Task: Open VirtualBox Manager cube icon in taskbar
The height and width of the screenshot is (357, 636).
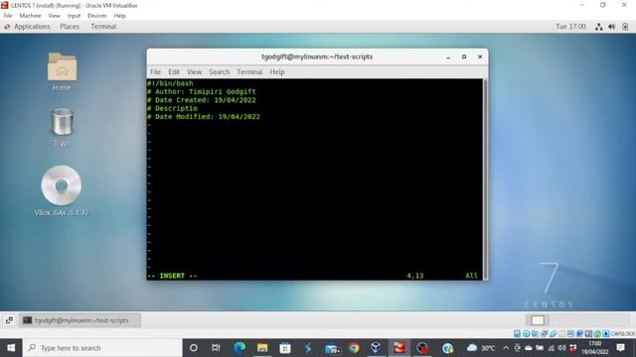Action: pyautogui.click(x=376, y=348)
